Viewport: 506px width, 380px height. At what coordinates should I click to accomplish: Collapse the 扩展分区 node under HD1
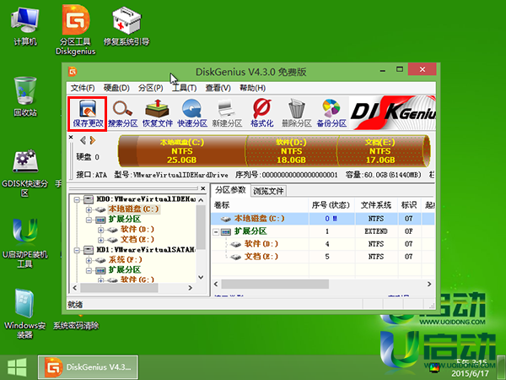[x=89, y=270]
